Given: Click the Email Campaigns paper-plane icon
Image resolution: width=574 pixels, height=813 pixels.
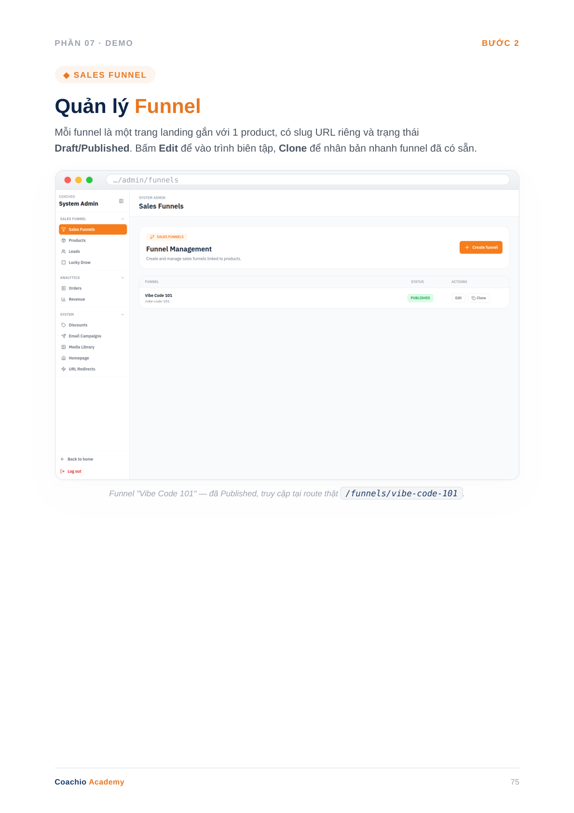Looking at the screenshot, I should [x=64, y=336].
